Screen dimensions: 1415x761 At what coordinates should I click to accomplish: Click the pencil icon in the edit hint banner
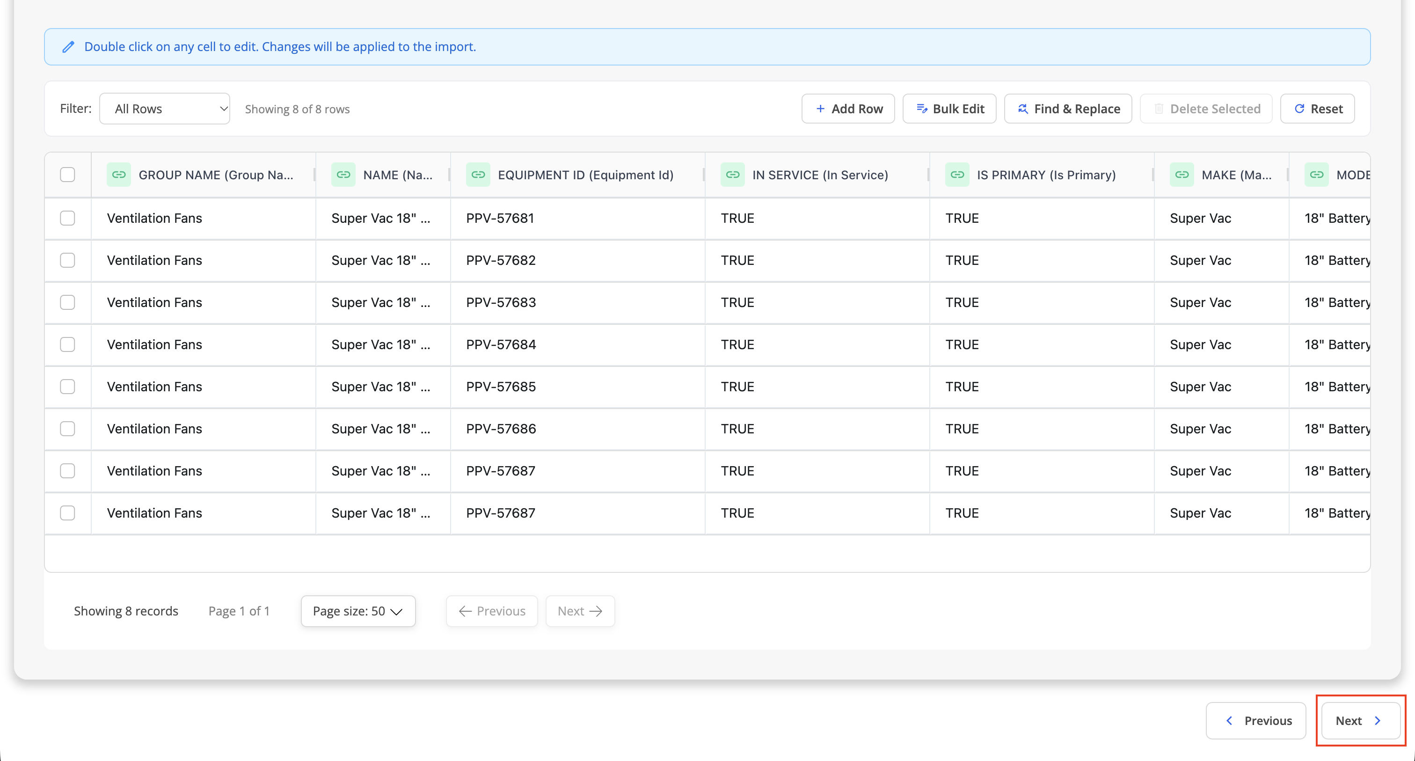(68, 47)
